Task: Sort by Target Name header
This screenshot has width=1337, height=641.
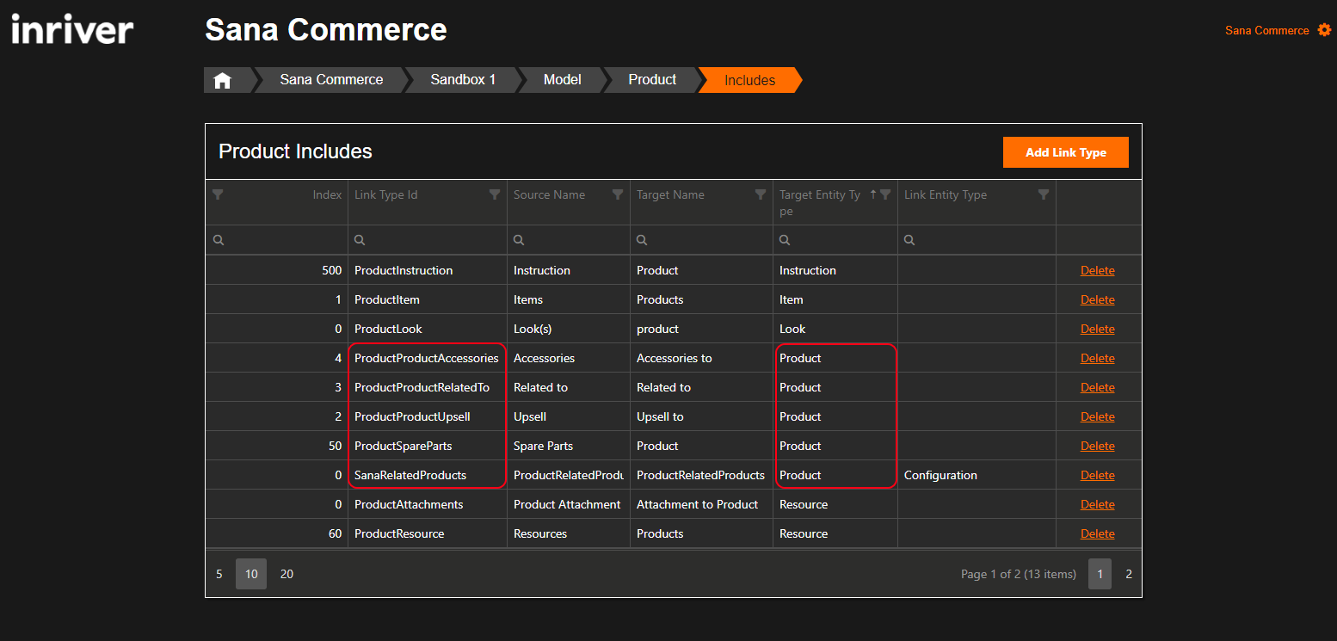Action: point(670,194)
